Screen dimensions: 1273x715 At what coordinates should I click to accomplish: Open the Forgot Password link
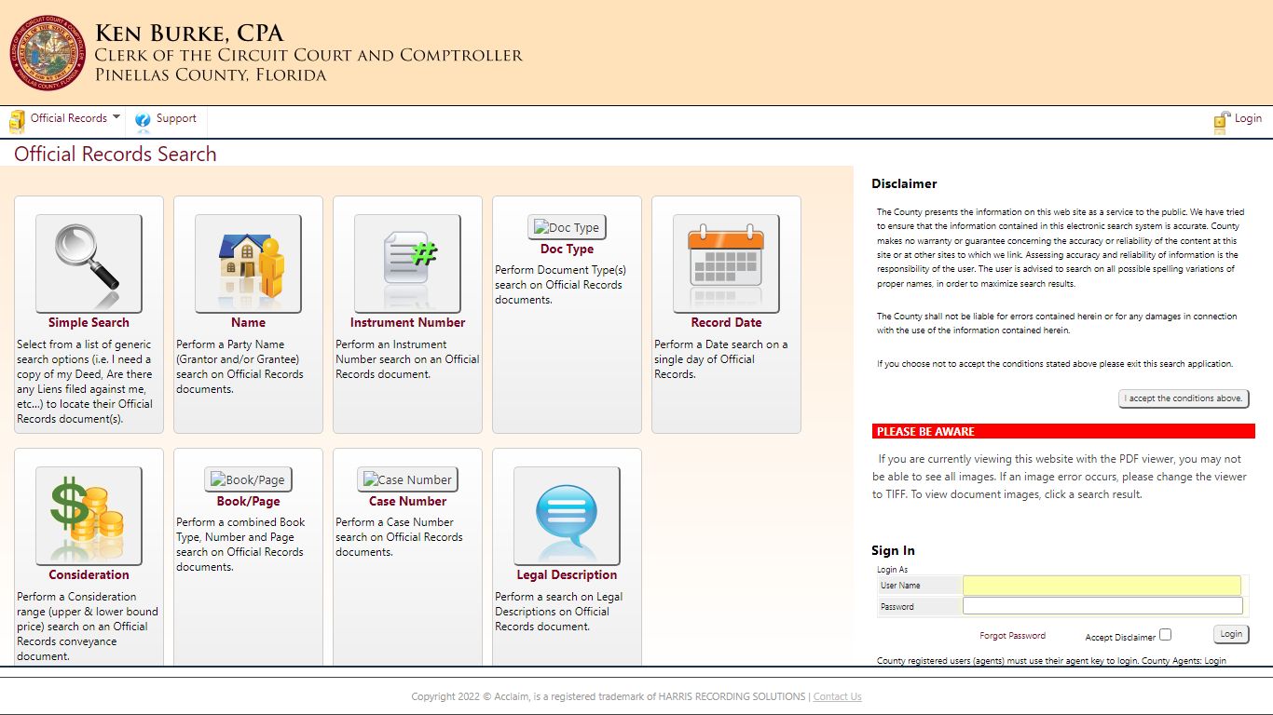[x=1012, y=636]
